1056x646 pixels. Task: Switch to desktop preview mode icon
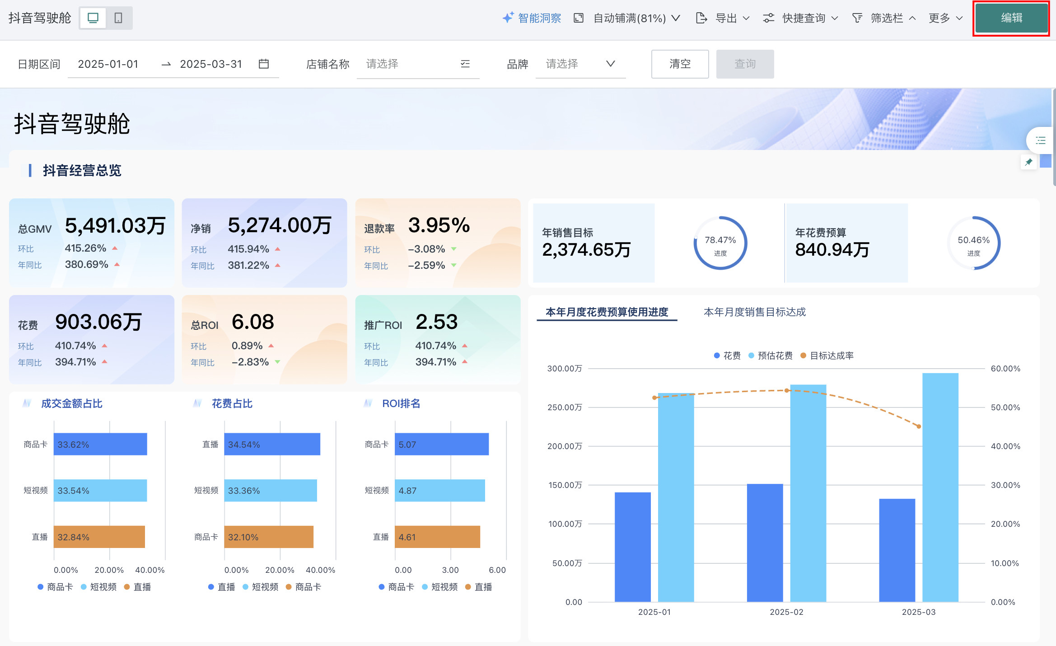(93, 18)
